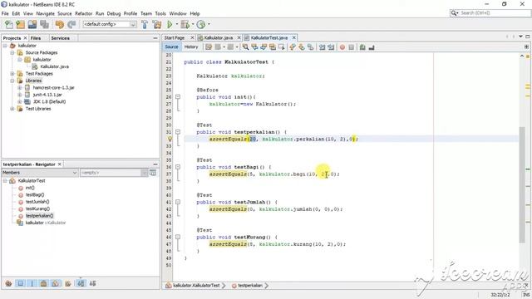Click the testperkalian breadcrumb

249,286
